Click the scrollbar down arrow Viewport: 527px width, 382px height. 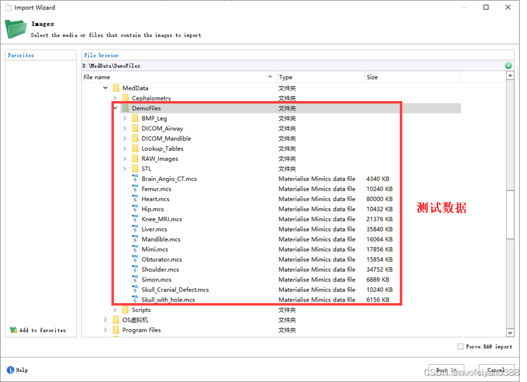click(510, 333)
